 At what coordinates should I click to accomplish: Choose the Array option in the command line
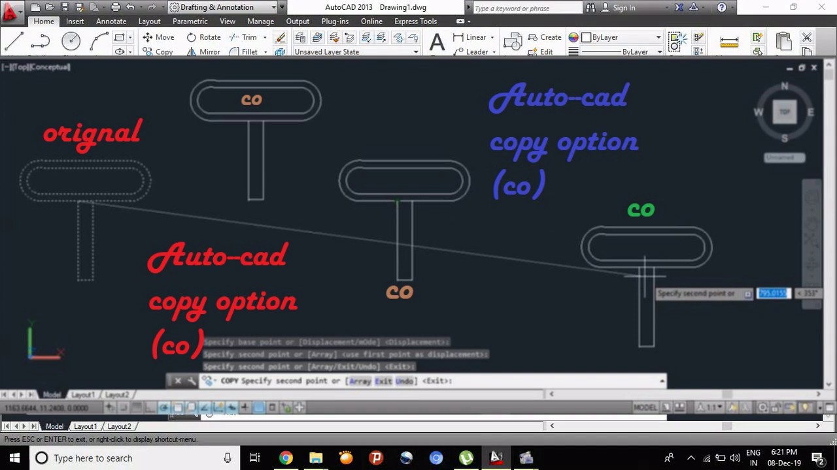360,381
